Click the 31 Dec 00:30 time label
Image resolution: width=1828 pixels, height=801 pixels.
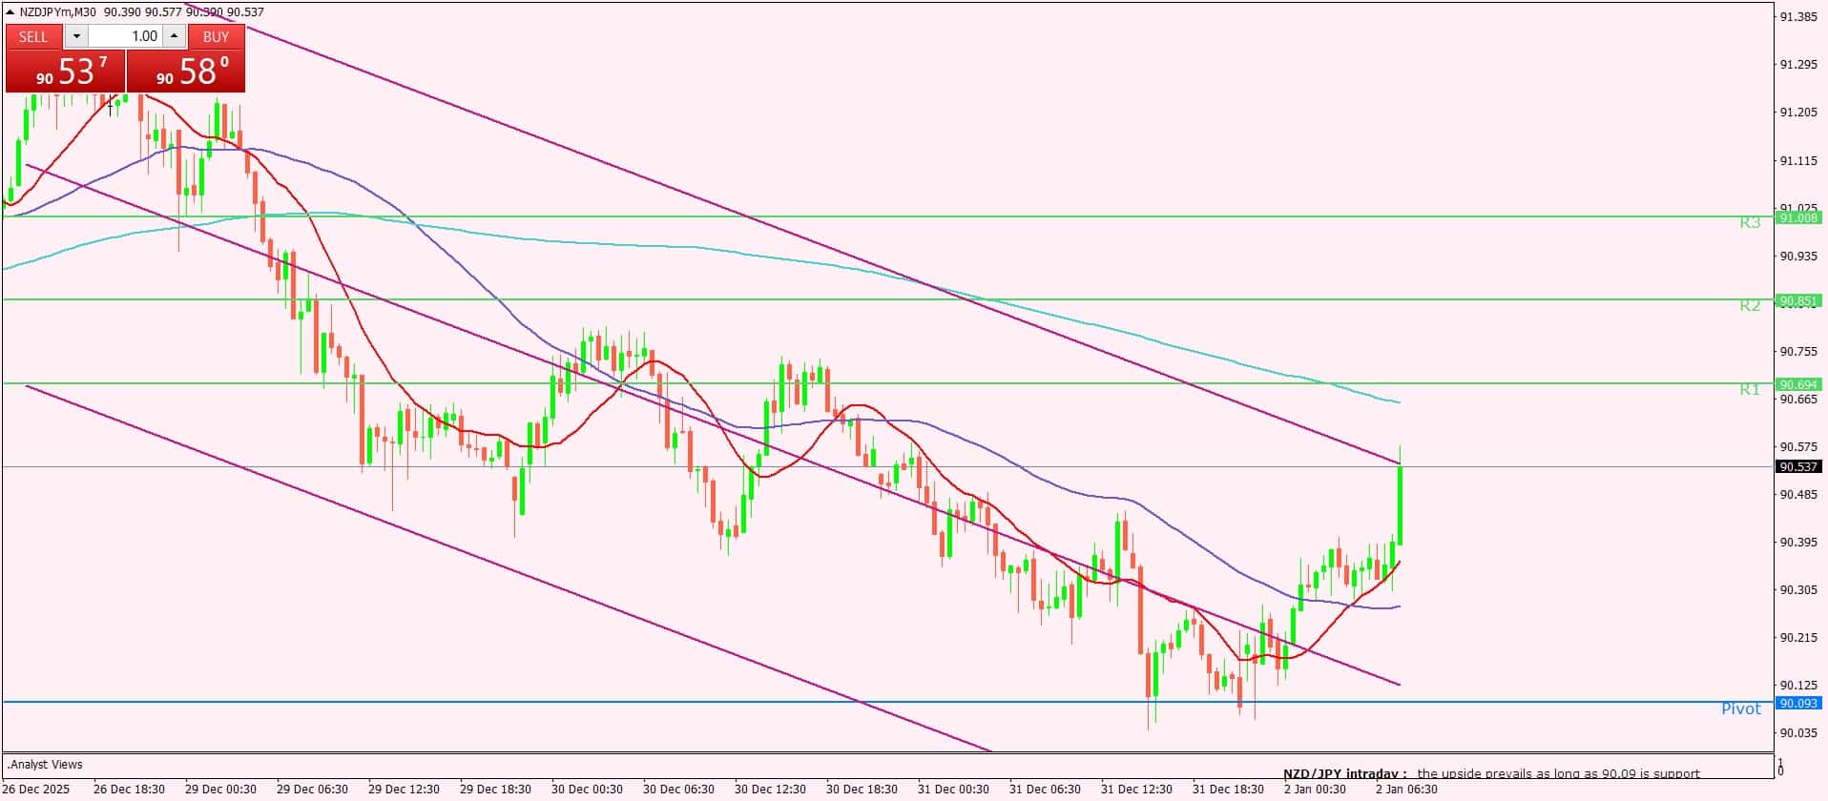pos(954,789)
